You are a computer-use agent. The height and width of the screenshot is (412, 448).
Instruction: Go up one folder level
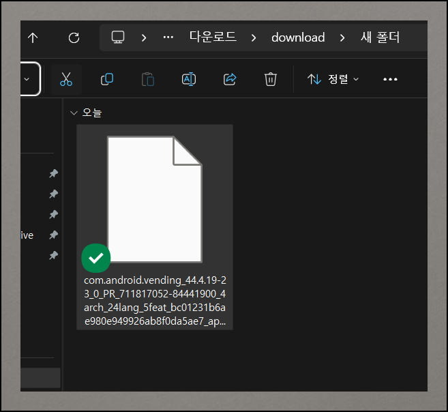pos(33,38)
